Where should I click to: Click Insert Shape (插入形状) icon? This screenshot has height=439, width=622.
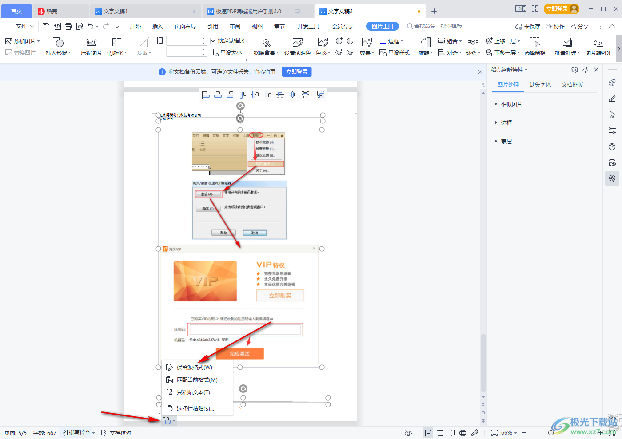click(x=58, y=47)
